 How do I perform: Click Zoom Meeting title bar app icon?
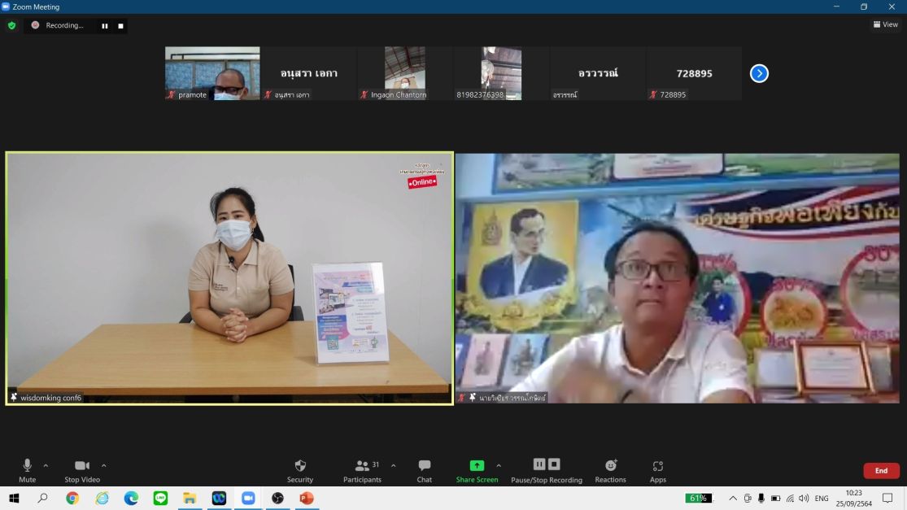(6, 7)
